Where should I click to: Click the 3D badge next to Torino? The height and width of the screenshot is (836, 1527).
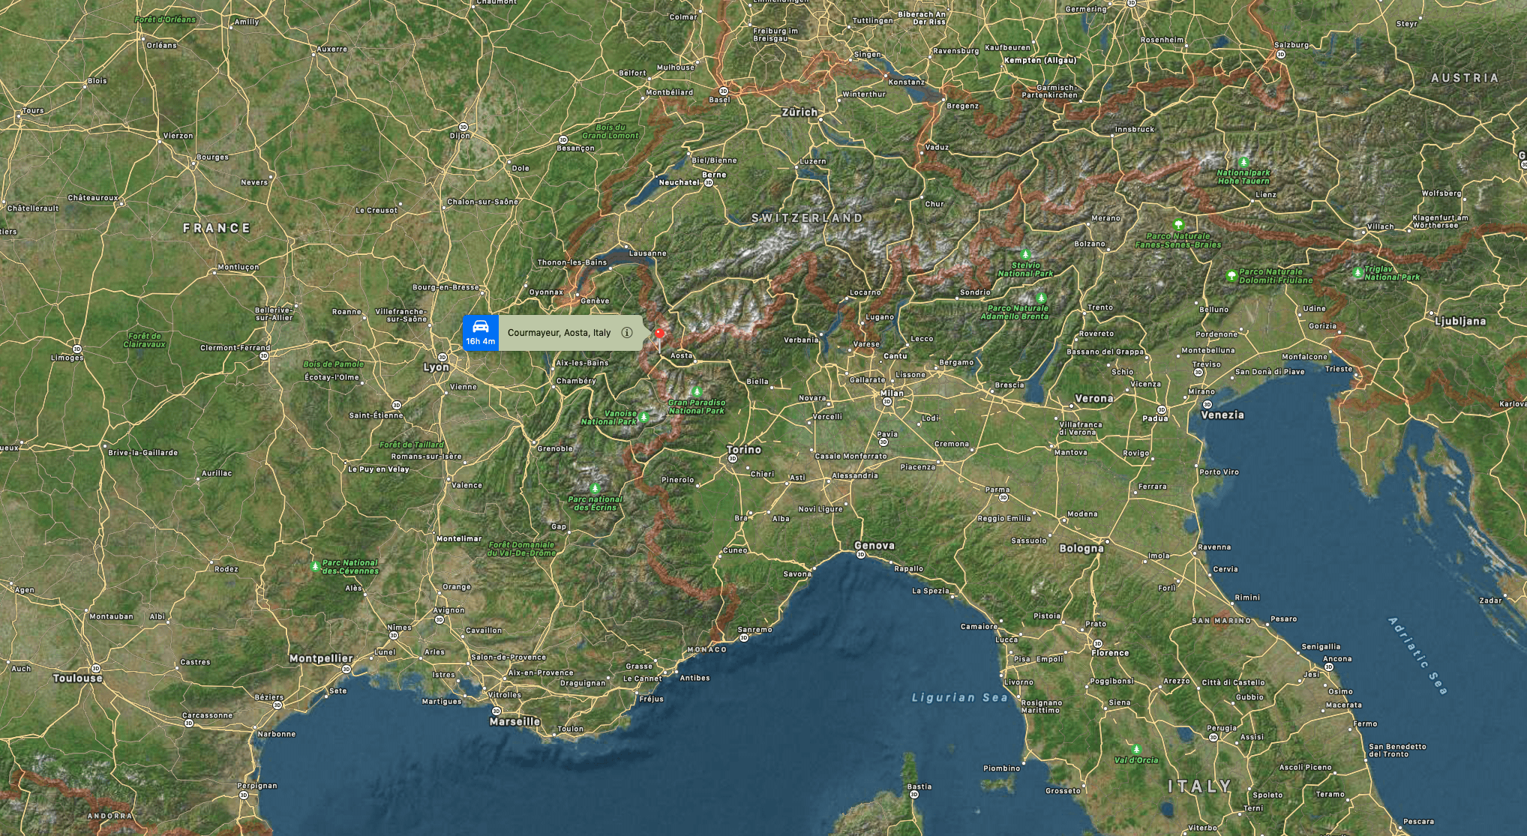[x=733, y=459]
